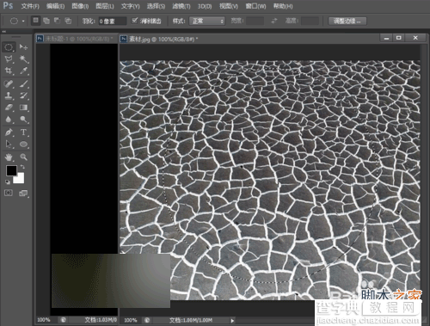This screenshot has height=326, width=430.
Task: Open the 文字(Y) Type menu
Action: coord(130,6)
